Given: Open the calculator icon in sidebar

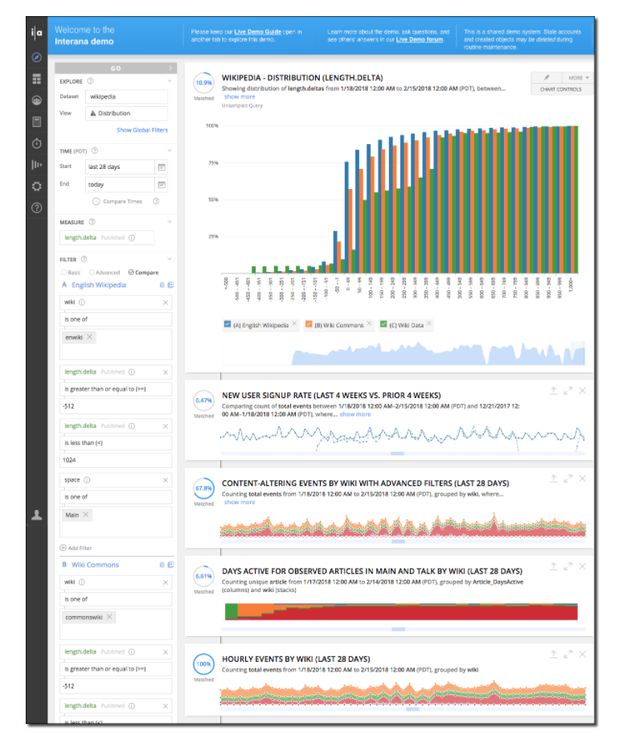Looking at the screenshot, I should (37, 122).
